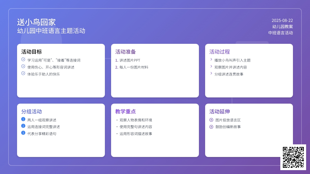
Task: Click text 图片投放语言区
Action: [228, 120]
